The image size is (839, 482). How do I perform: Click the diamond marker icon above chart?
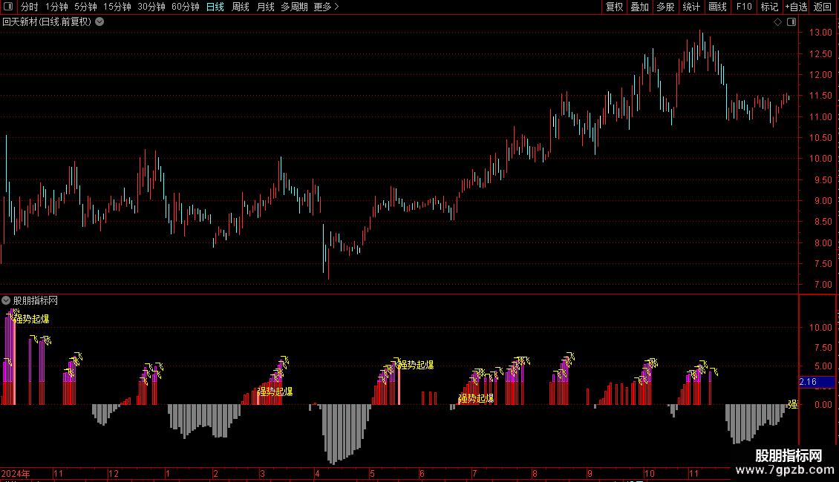coord(777,22)
